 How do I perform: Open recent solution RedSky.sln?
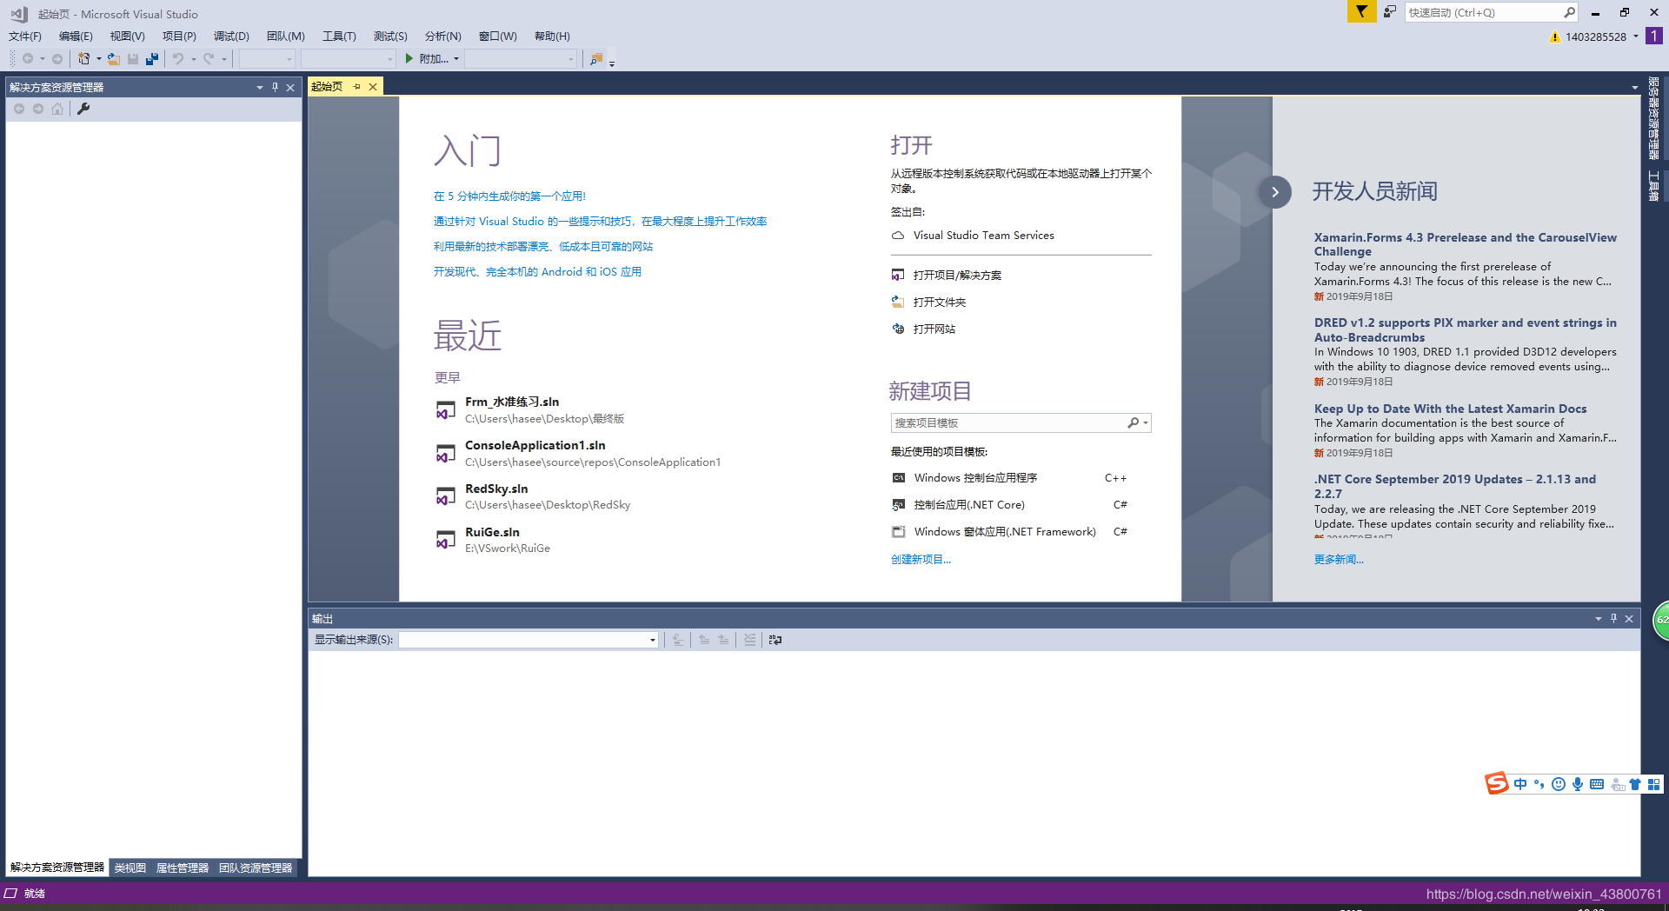[533, 496]
